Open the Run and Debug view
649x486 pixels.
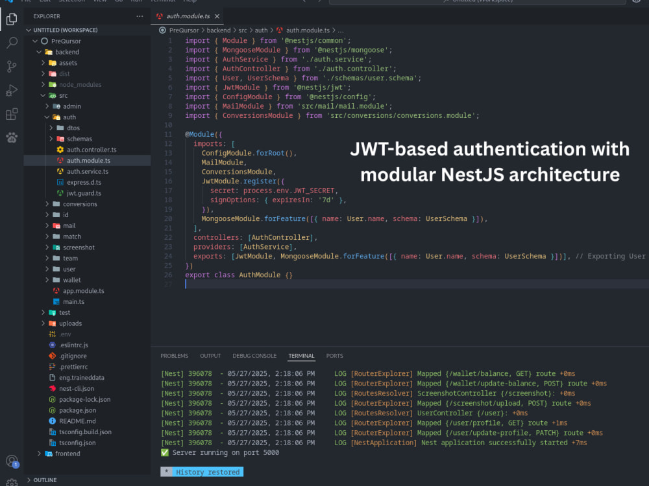click(12, 90)
